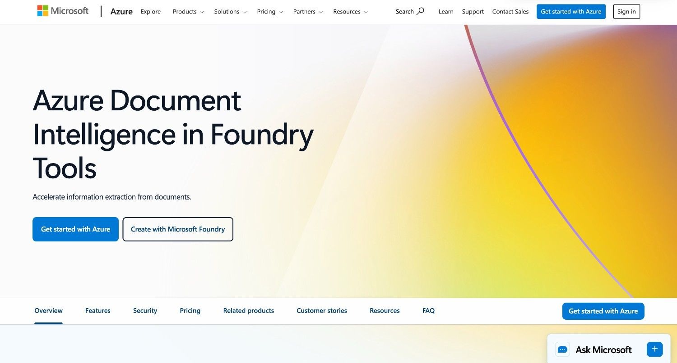Image resolution: width=677 pixels, height=363 pixels.
Task: Expand the Solutions dropdown
Action: (230, 12)
